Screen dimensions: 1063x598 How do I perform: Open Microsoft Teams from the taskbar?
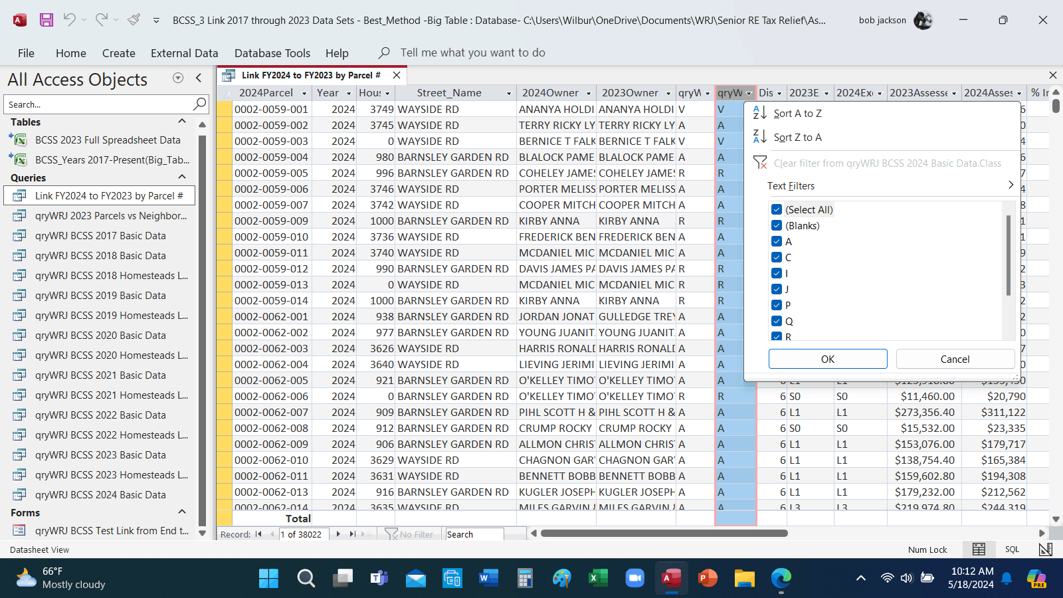point(379,579)
